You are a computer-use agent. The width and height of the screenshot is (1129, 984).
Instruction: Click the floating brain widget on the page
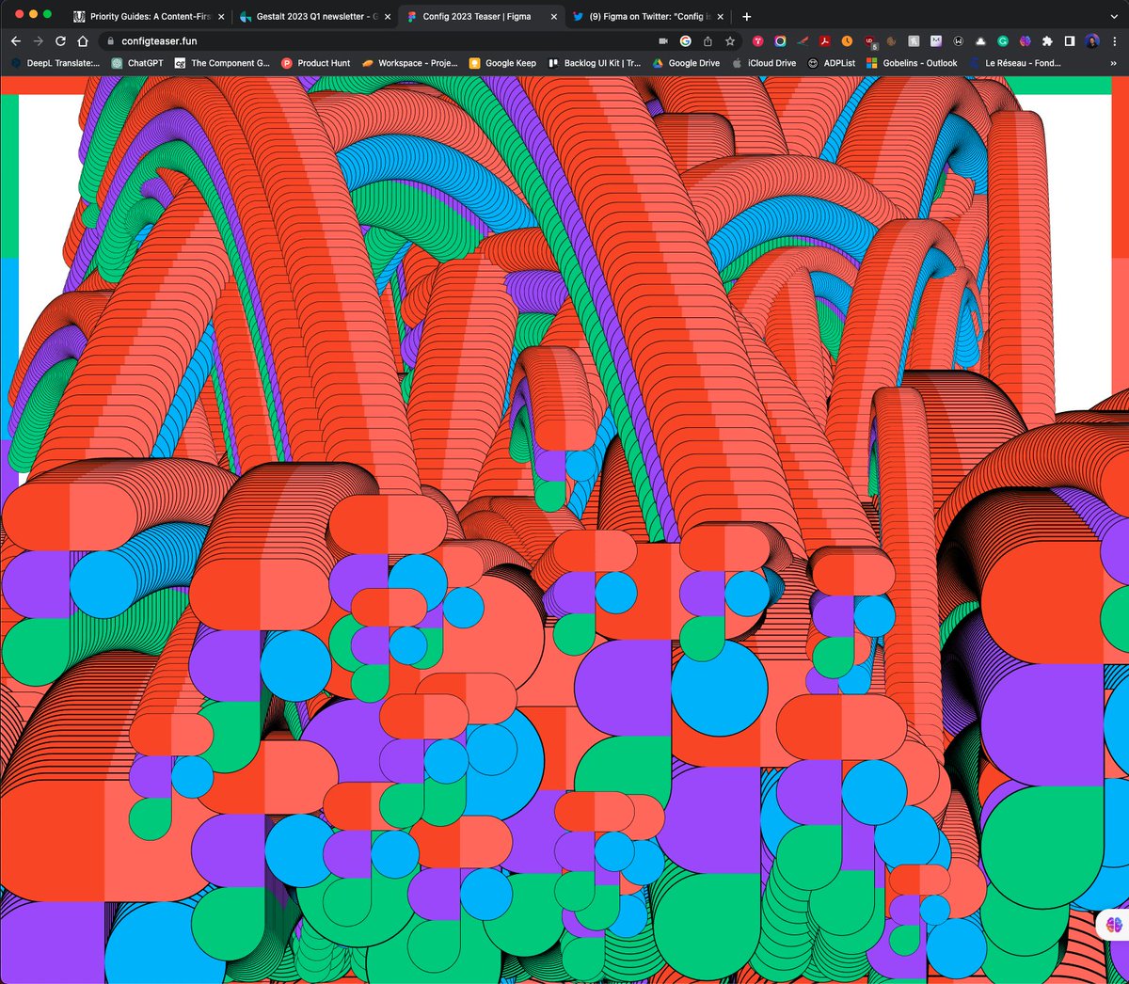[x=1114, y=926]
